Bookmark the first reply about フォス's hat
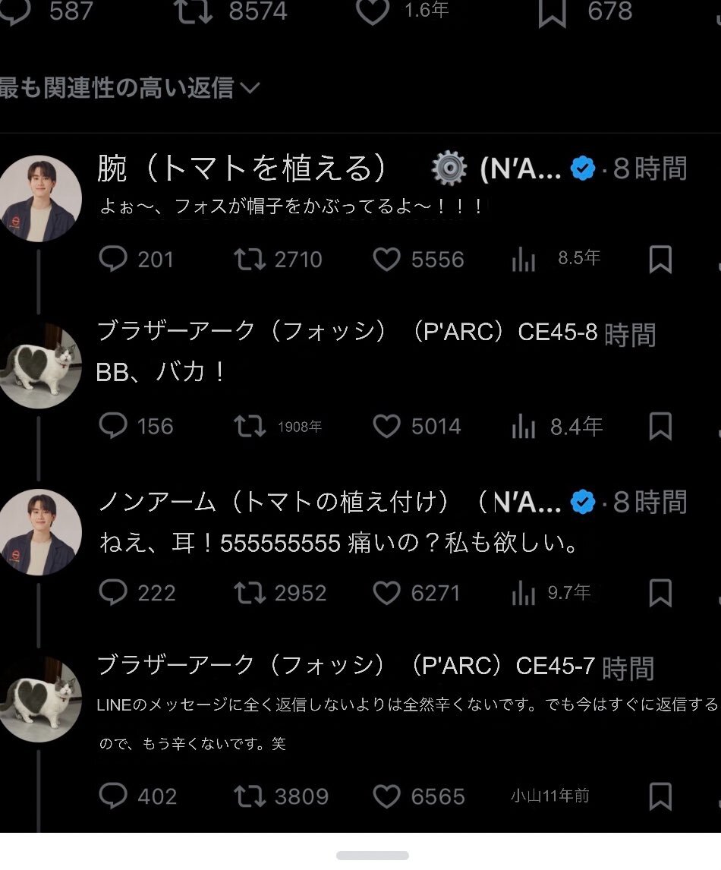Screen dimensions: 721x870 click(660, 259)
